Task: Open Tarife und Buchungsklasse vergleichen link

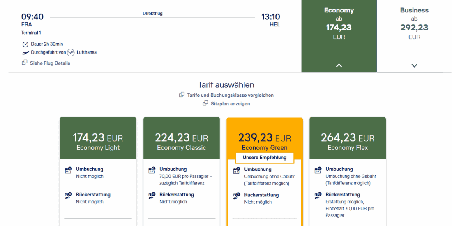Action: 230,95
